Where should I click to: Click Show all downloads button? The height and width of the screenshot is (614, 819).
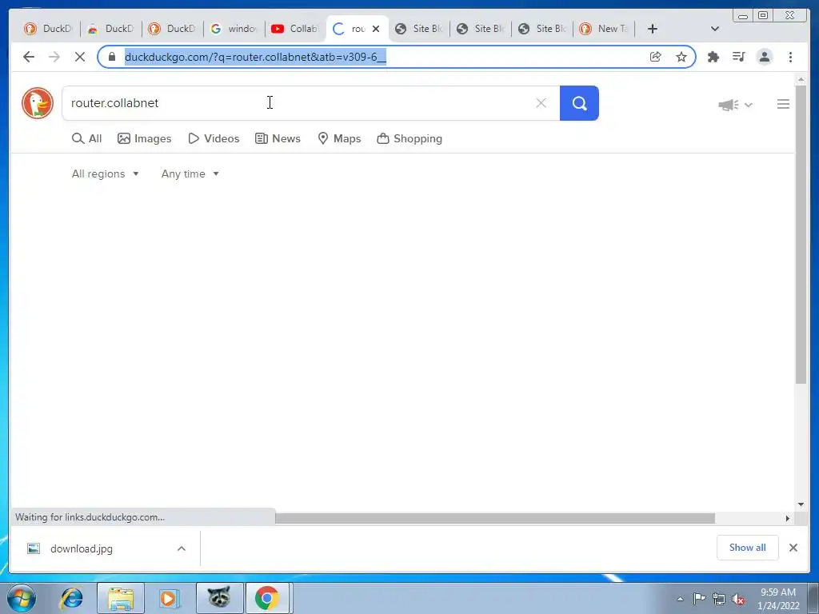click(748, 547)
